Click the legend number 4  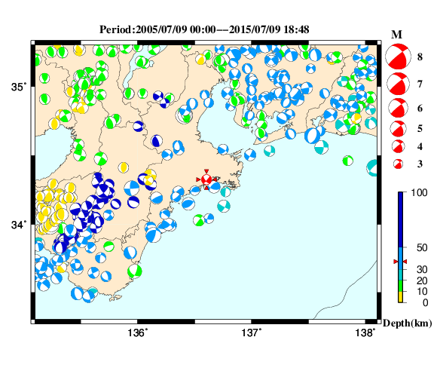[420, 147]
